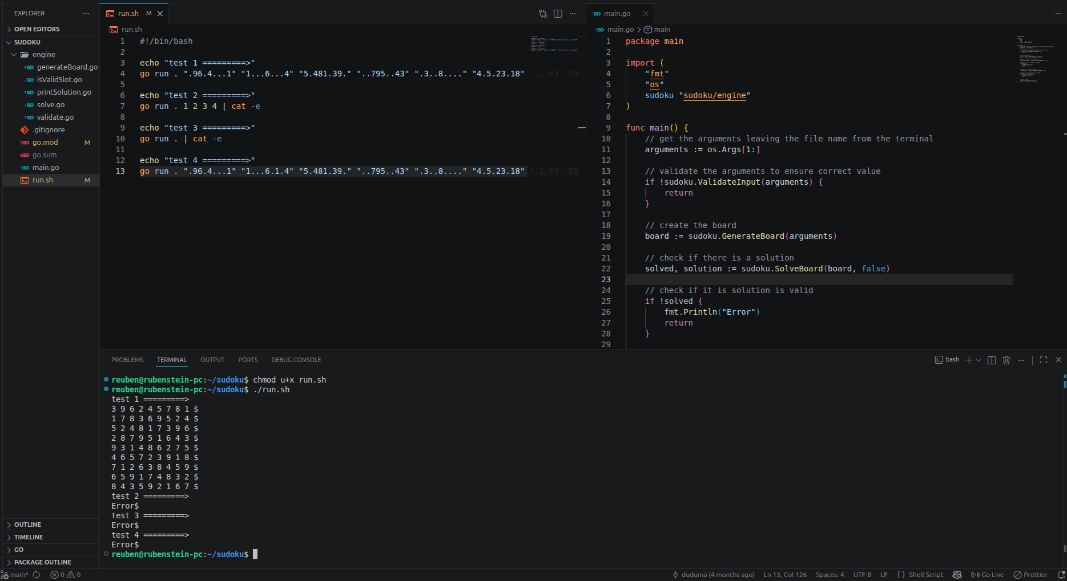Expand the GO section in sidebar
Image resolution: width=1067 pixels, height=581 pixels.
pos(50,550)
